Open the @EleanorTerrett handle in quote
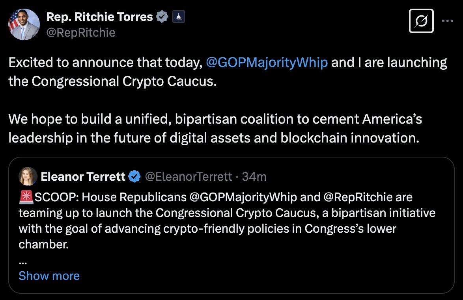Viewport: 463px width, 300px height. coord(189,176)
